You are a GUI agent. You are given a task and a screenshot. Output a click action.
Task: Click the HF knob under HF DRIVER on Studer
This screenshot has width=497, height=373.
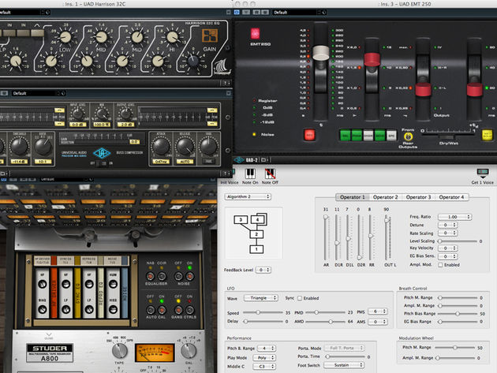tap(42, 284)
